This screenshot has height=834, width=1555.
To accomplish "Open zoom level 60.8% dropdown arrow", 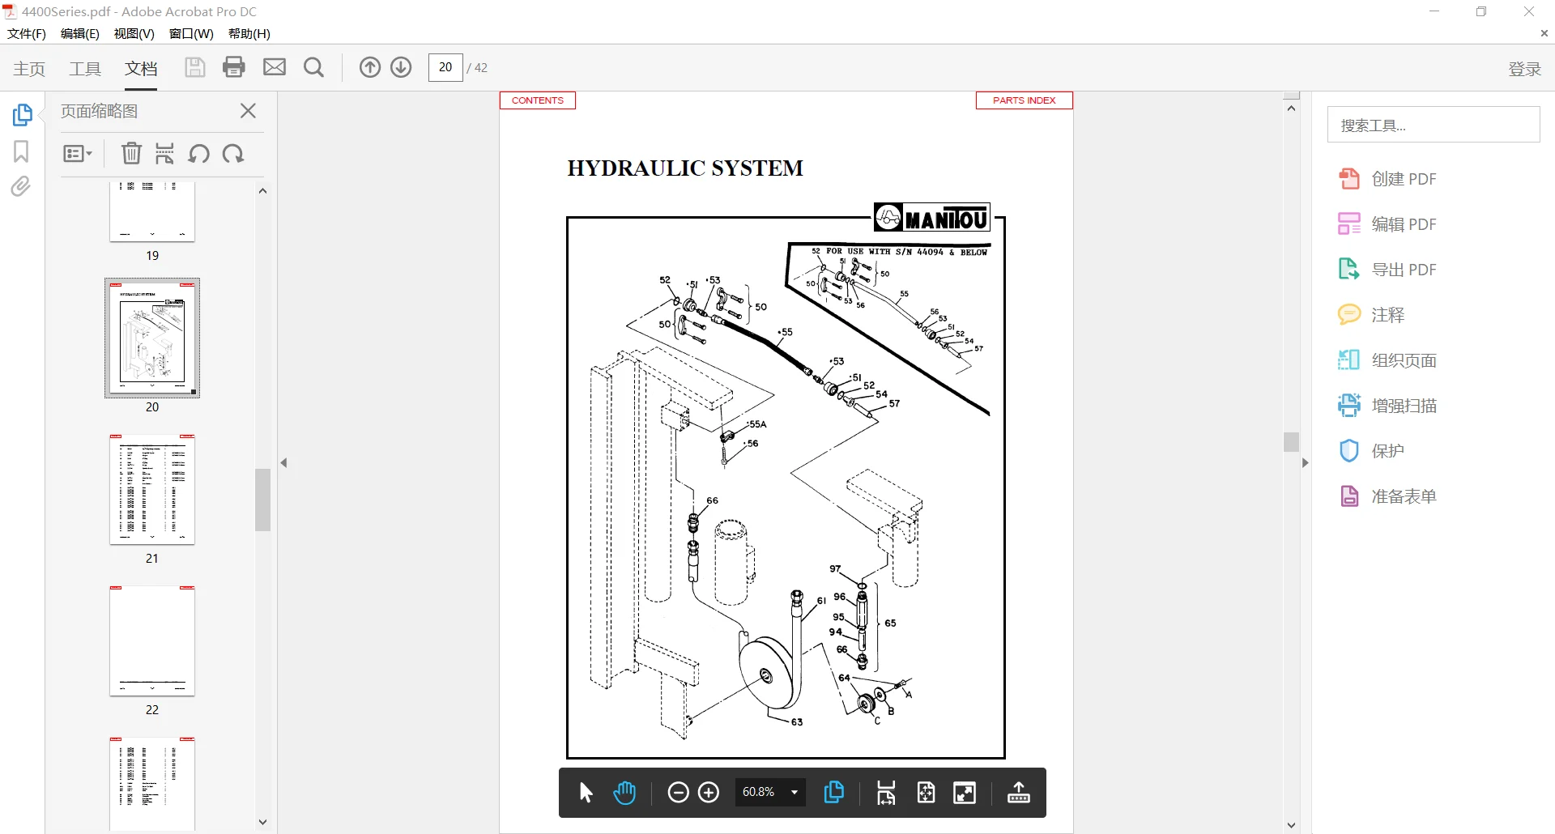I will [x=795, y=793].
